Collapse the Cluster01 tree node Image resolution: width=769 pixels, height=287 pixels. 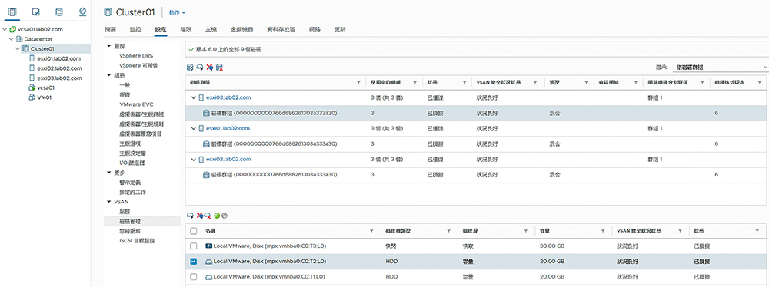click(x=18, y=48)
